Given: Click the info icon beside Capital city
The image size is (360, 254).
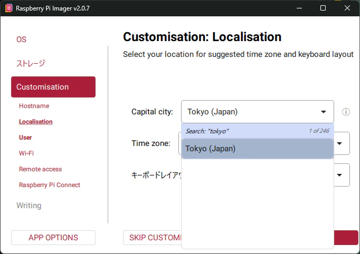Looking at the screenshot, I should click(346, 112).
